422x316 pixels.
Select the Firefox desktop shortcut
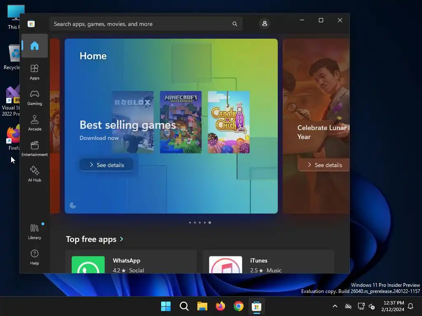pos(13,137)
